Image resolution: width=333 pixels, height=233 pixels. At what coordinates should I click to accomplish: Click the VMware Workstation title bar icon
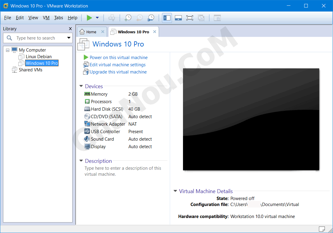point(6,6)
